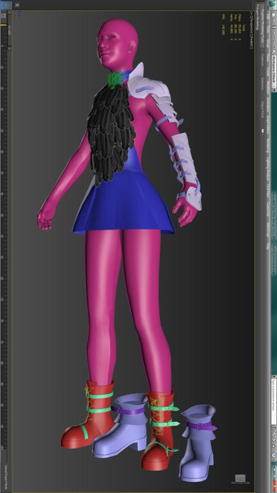Image resolution: width=277 pixels, height=493 pixels.
Task: Open the Views menu
Action: (268, 59)
